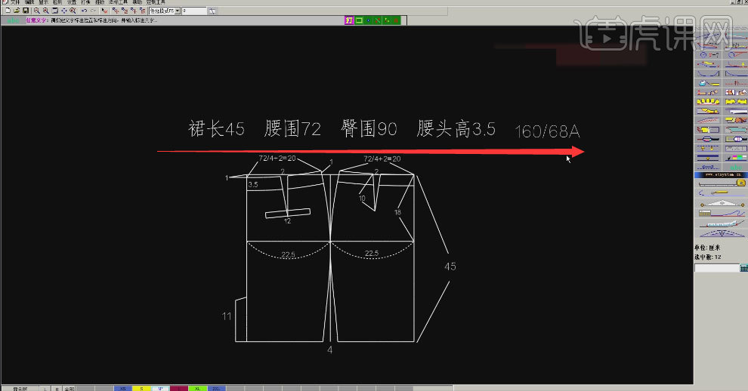
Task: Click the Save floppy disk icon
Action: pyautogui.click(x=26, y=11)
